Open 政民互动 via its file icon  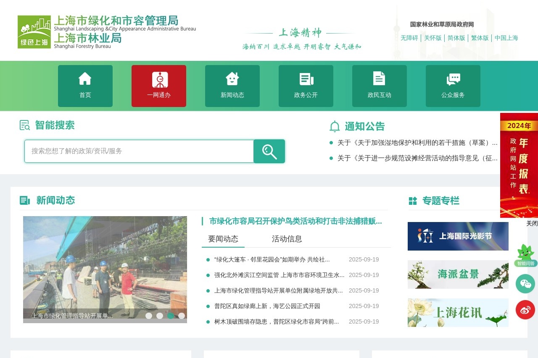pos(379,78)
